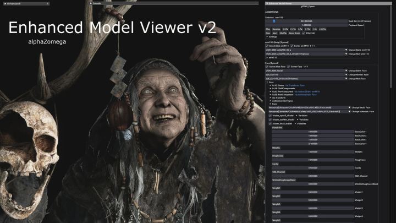Click the Weight1 value slider
This screenshot has width=396, height=223.
click(x=313, y=192)
